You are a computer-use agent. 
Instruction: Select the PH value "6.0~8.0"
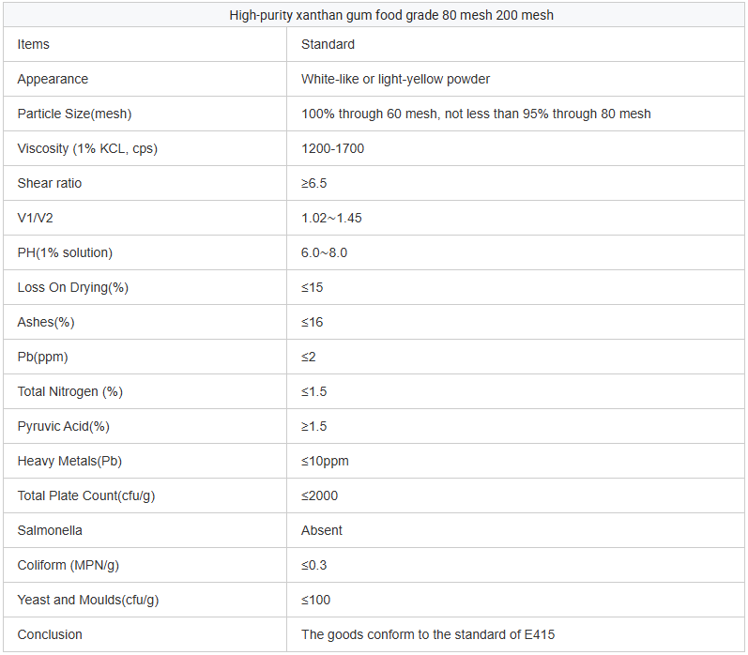point(324,252)
